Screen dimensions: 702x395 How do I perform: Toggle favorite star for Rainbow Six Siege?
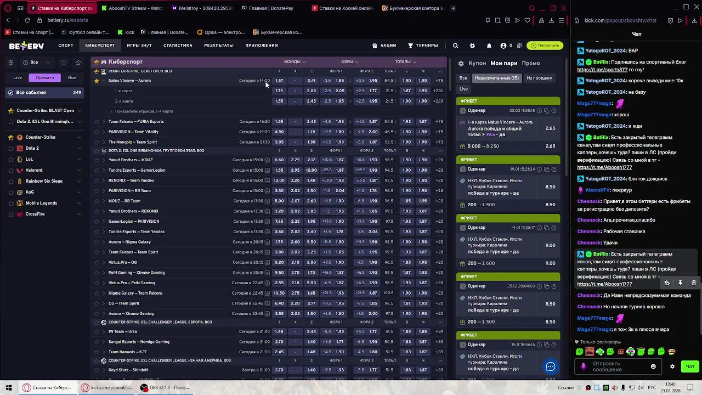11,181
